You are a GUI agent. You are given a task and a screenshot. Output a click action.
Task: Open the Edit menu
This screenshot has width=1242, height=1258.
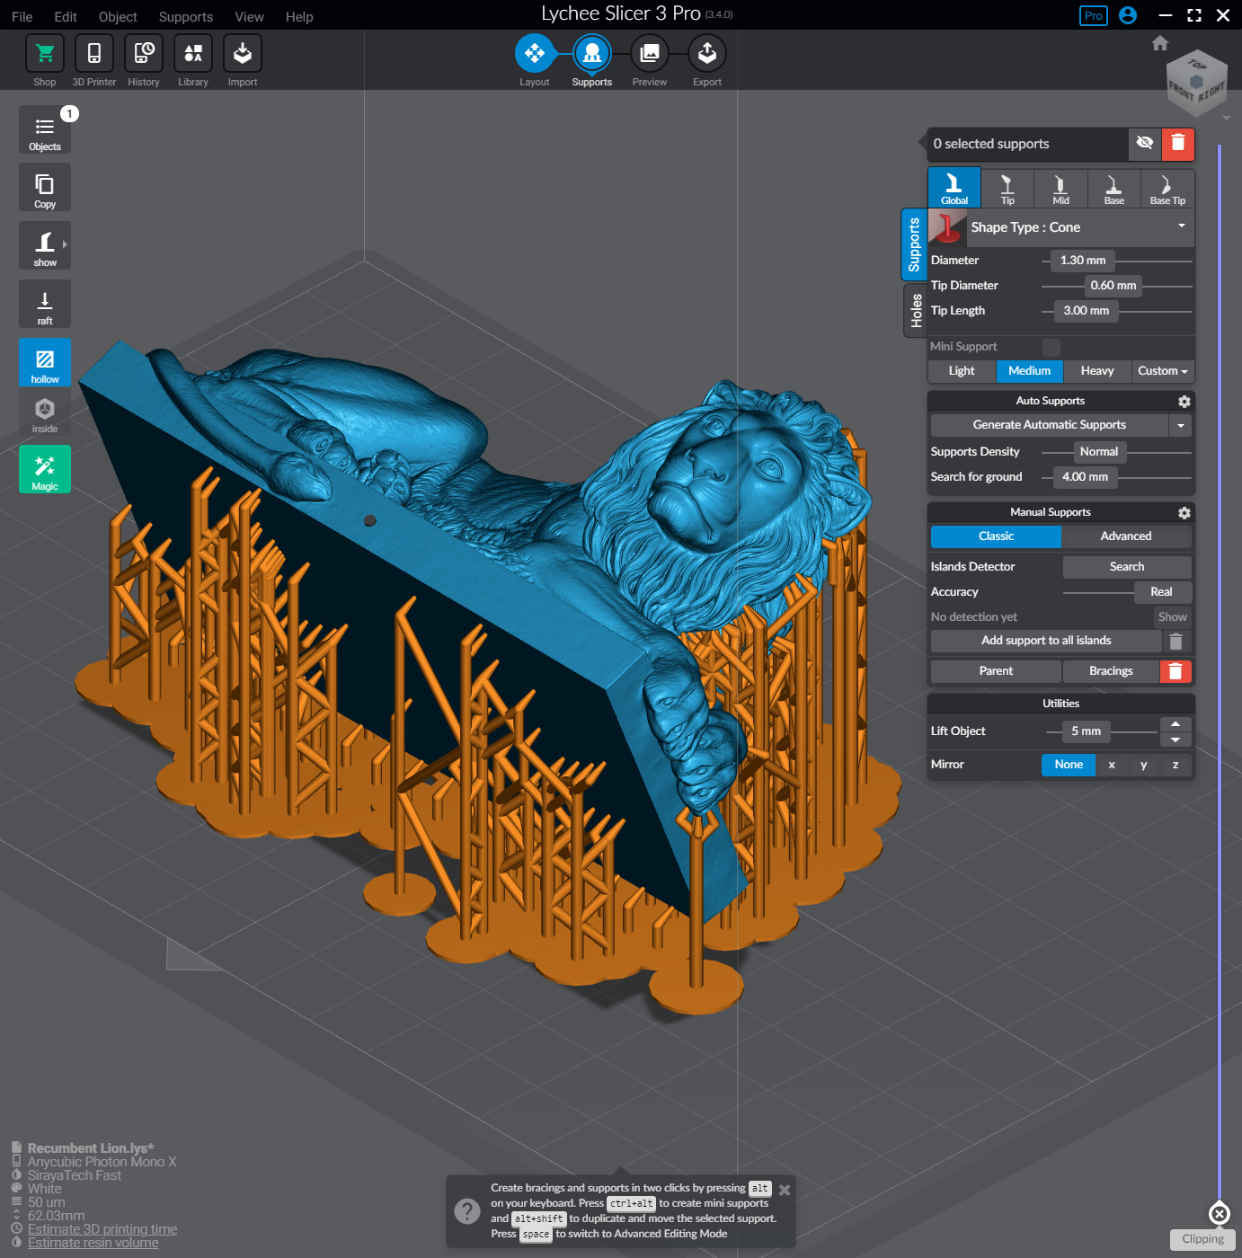[66, 17]
